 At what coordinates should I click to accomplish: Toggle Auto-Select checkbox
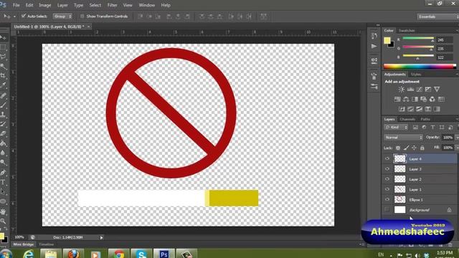point(24,16)
